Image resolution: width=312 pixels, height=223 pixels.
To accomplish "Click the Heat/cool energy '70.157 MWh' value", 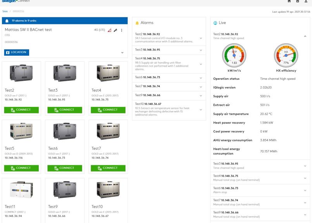I will [x=269, y=151].
